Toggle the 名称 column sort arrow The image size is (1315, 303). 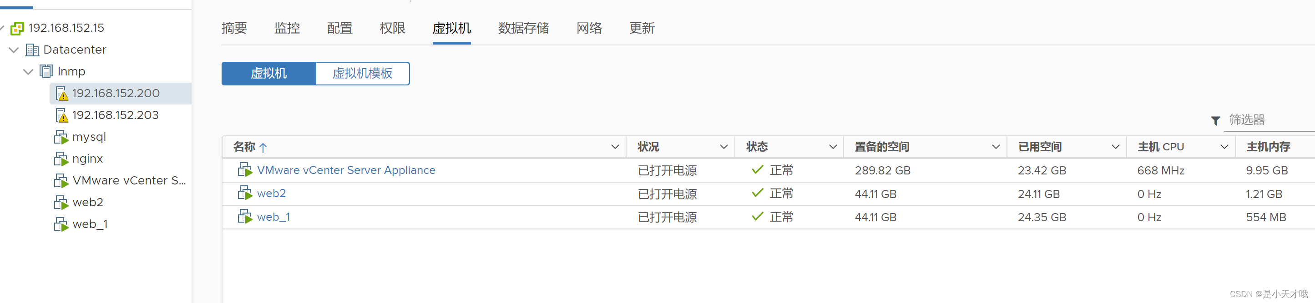tap(263, 147)
